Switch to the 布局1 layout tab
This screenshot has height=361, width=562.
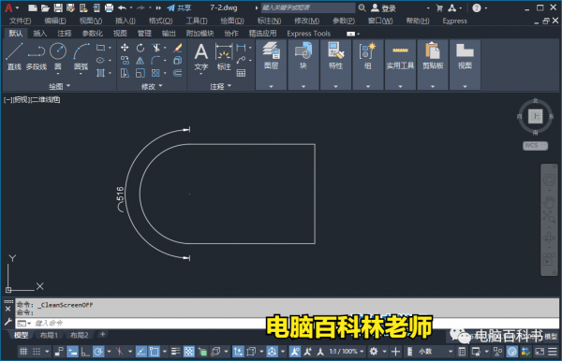pos(49,335)
